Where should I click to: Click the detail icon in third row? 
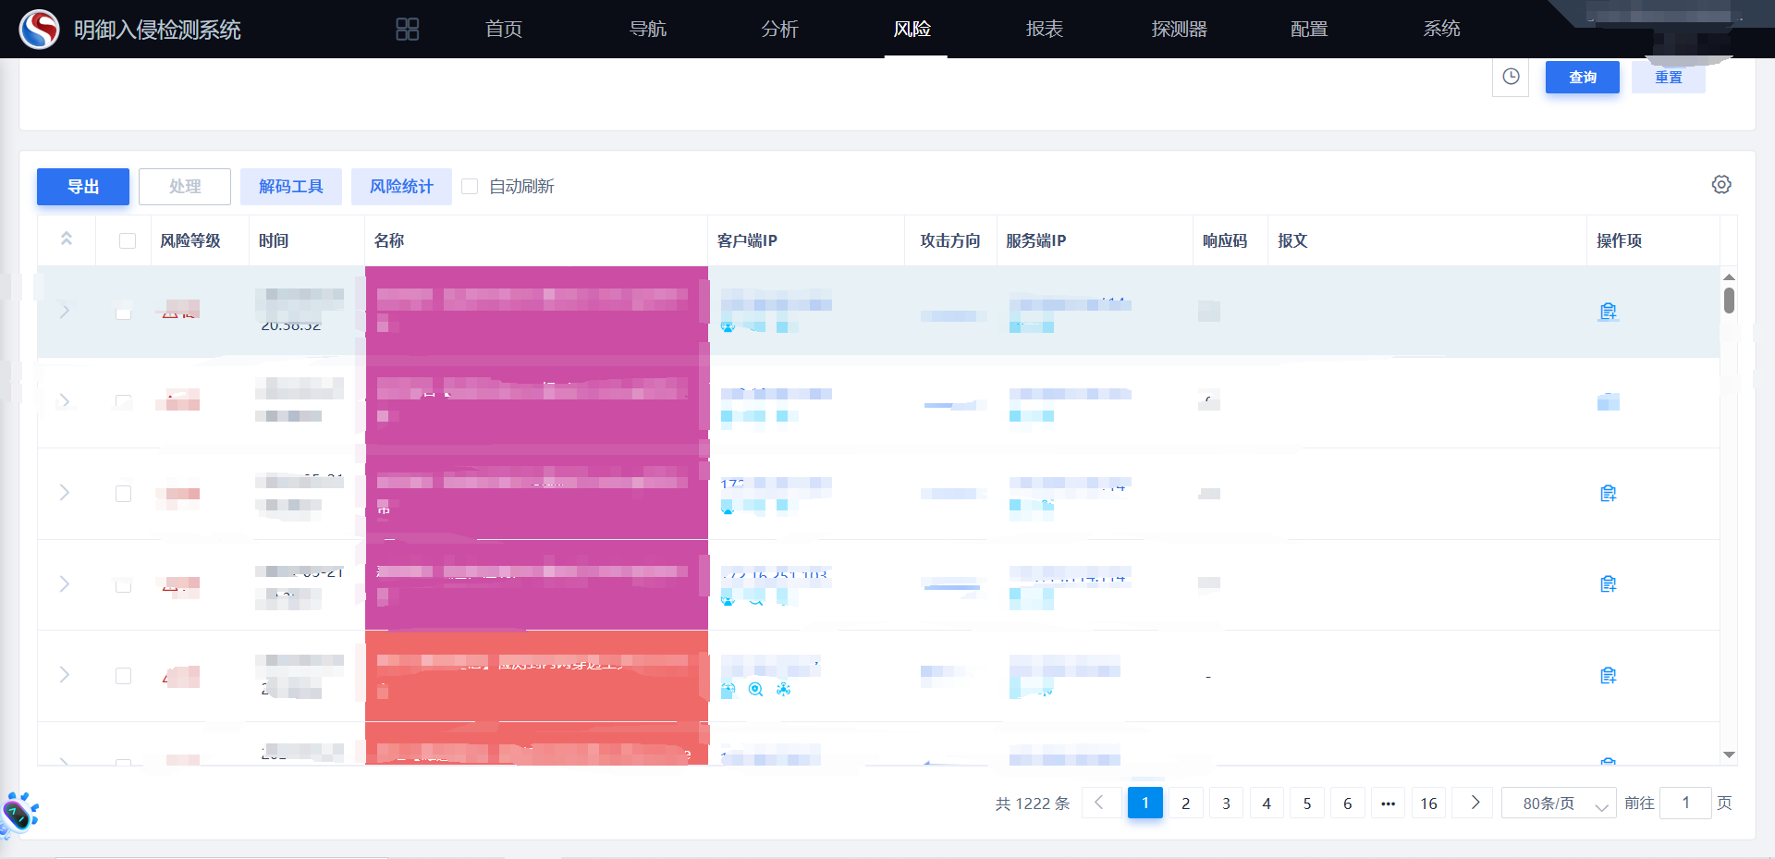pos(1608,494)
